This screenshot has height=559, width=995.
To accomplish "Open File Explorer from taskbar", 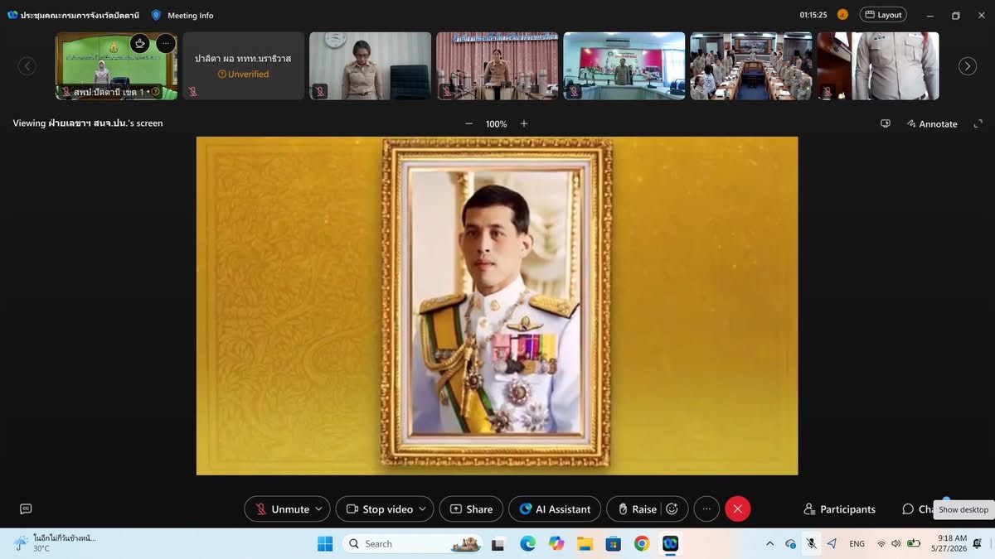I will coord(585,543).
